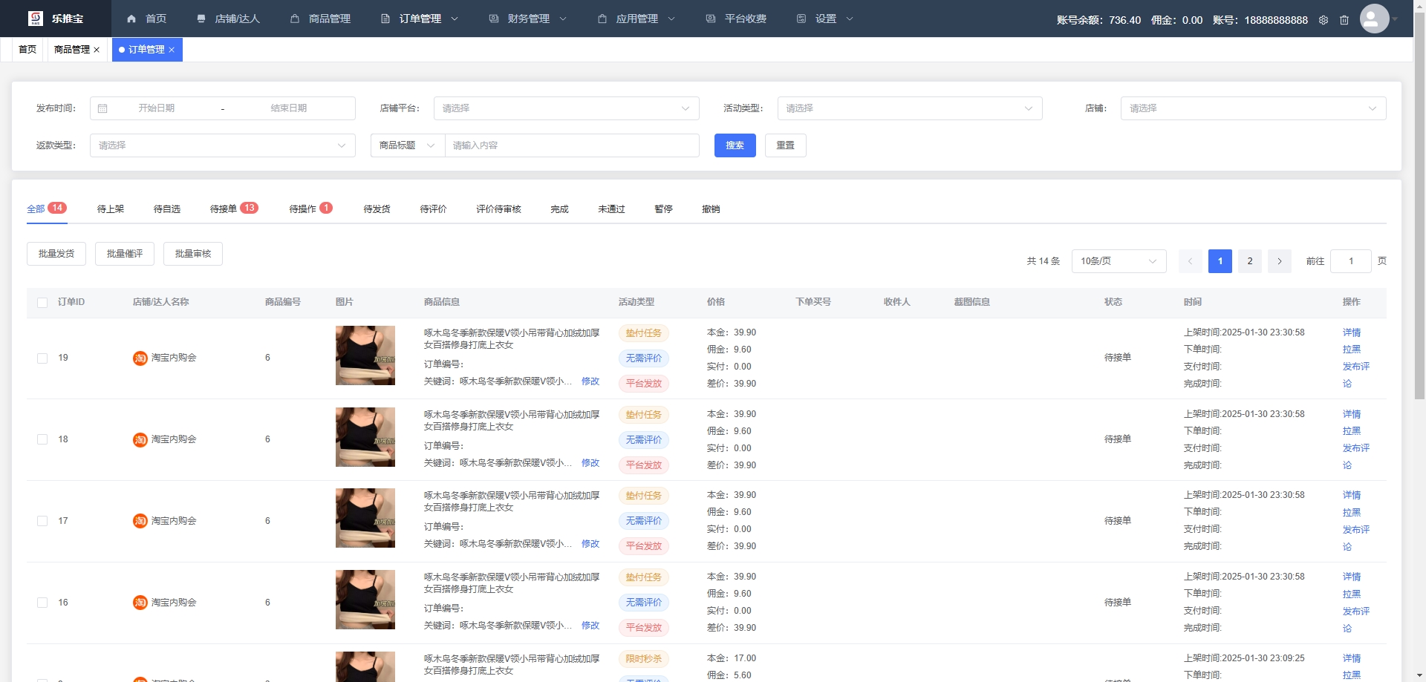Open the 店铺平台 dropdown
Image resolution: width=1426 pixels, height=682 pixels.
(x=566, y=108)
